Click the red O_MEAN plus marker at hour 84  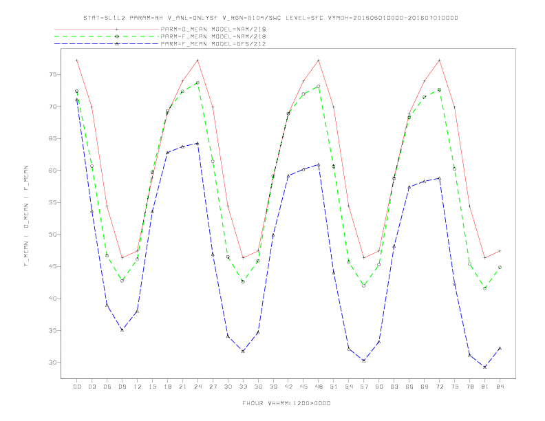[x=500, y=251]
